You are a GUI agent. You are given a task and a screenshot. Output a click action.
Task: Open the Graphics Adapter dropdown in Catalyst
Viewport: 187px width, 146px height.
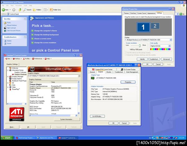tap(79, 76)
